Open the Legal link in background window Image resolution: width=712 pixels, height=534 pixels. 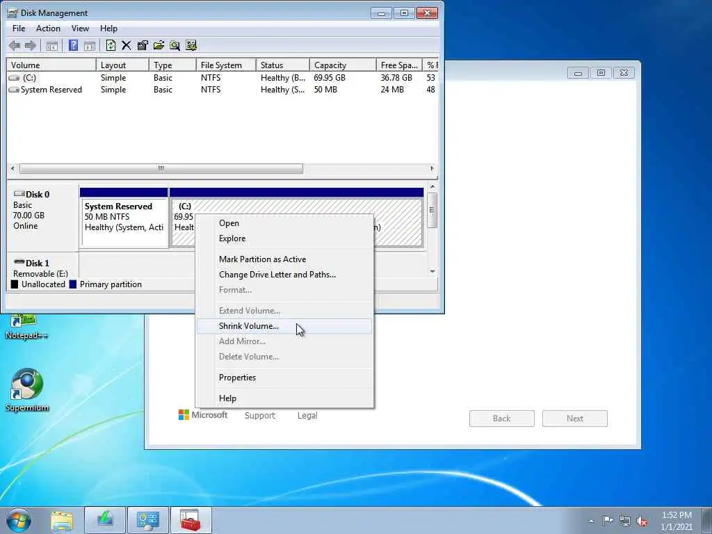(x=307, y=416)
